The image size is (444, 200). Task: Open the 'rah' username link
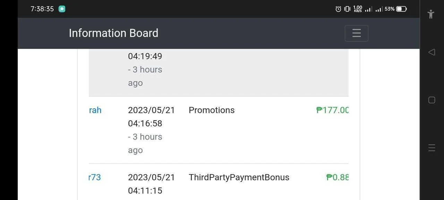coord(95,110)
